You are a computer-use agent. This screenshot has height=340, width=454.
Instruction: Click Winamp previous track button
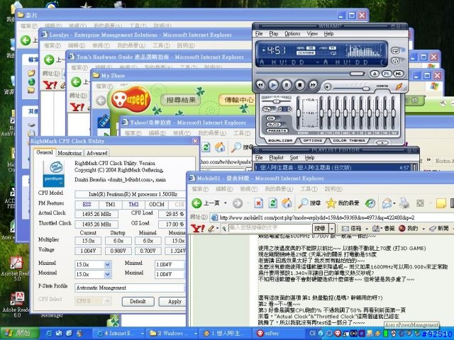click(x=260, y=85)
